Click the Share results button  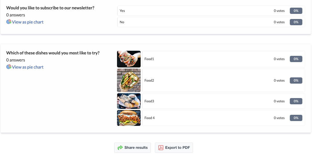click(x=132, y=148)
